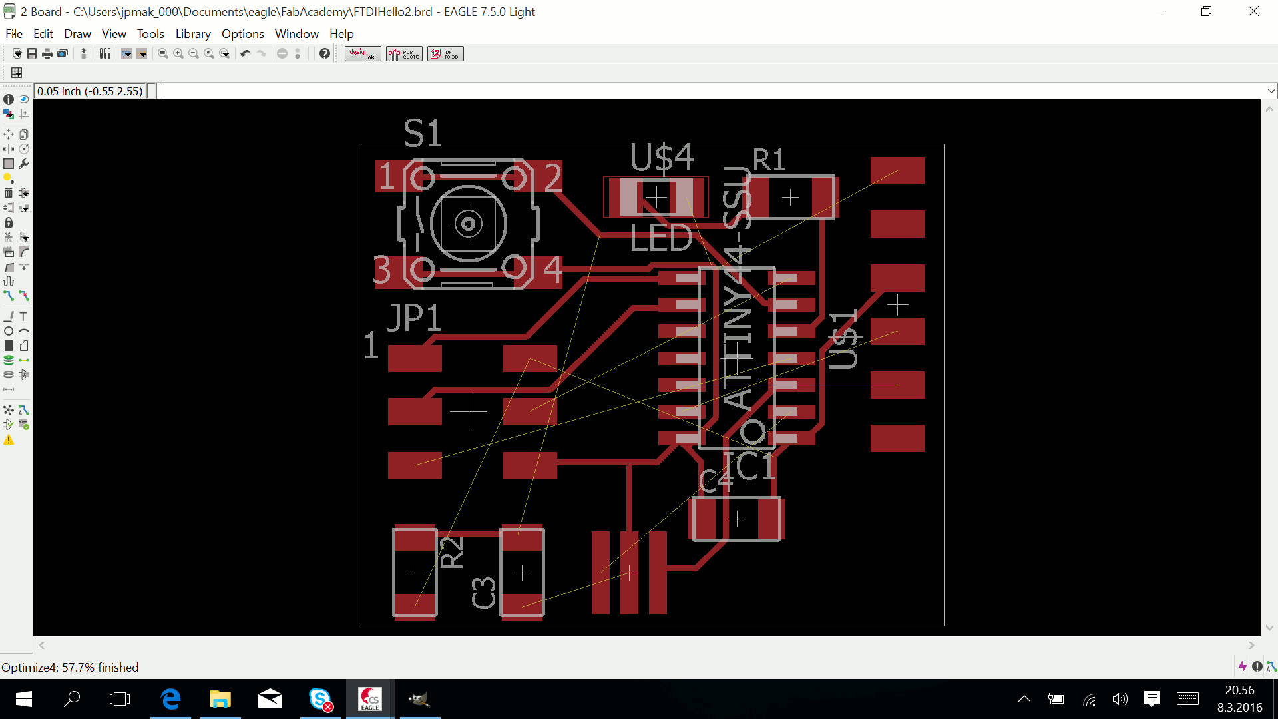Run the ERC check tool
The image size is (1278, 719).
point(9,425)
